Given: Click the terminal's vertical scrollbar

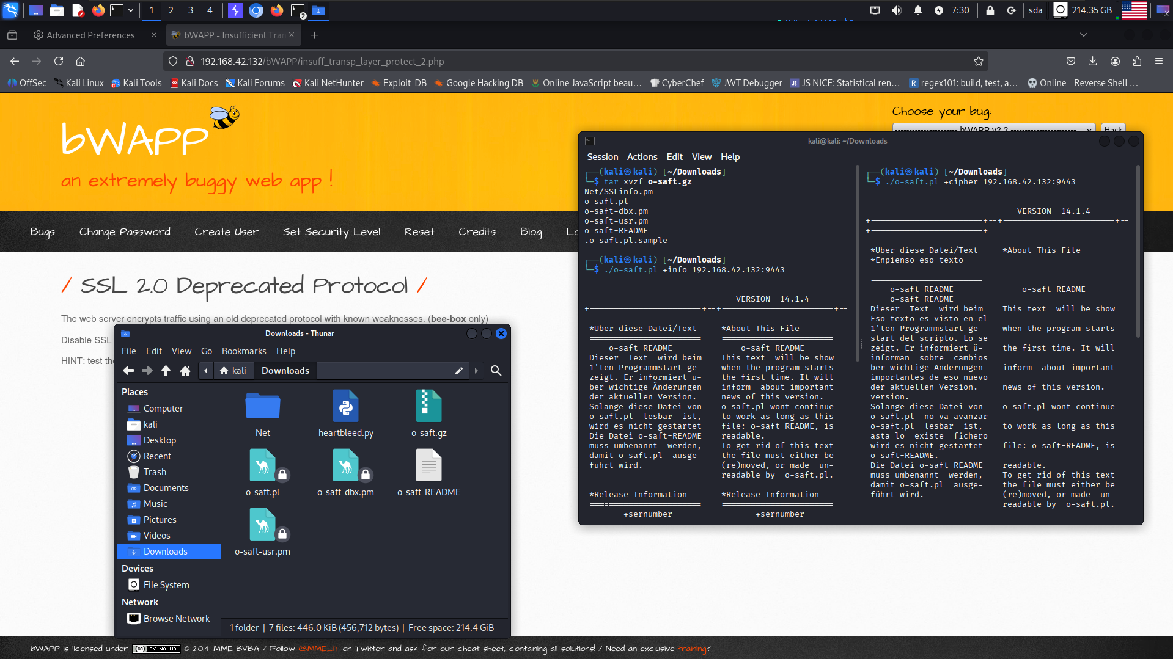Looking at the screenshot, I should click(1138, 250).
